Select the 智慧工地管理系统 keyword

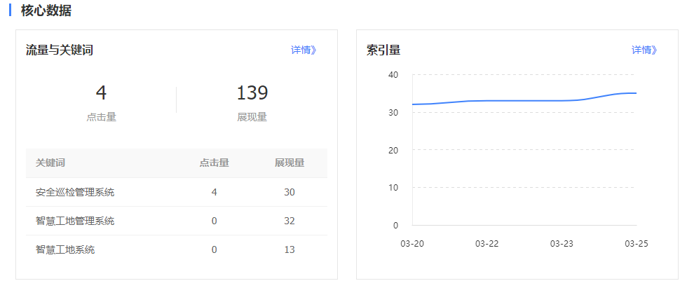(75, 221)
